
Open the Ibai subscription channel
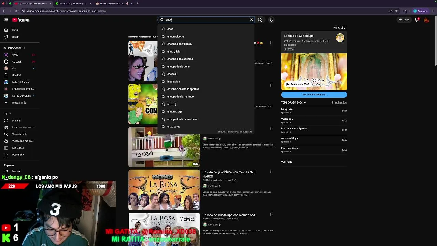click(19, 69)
